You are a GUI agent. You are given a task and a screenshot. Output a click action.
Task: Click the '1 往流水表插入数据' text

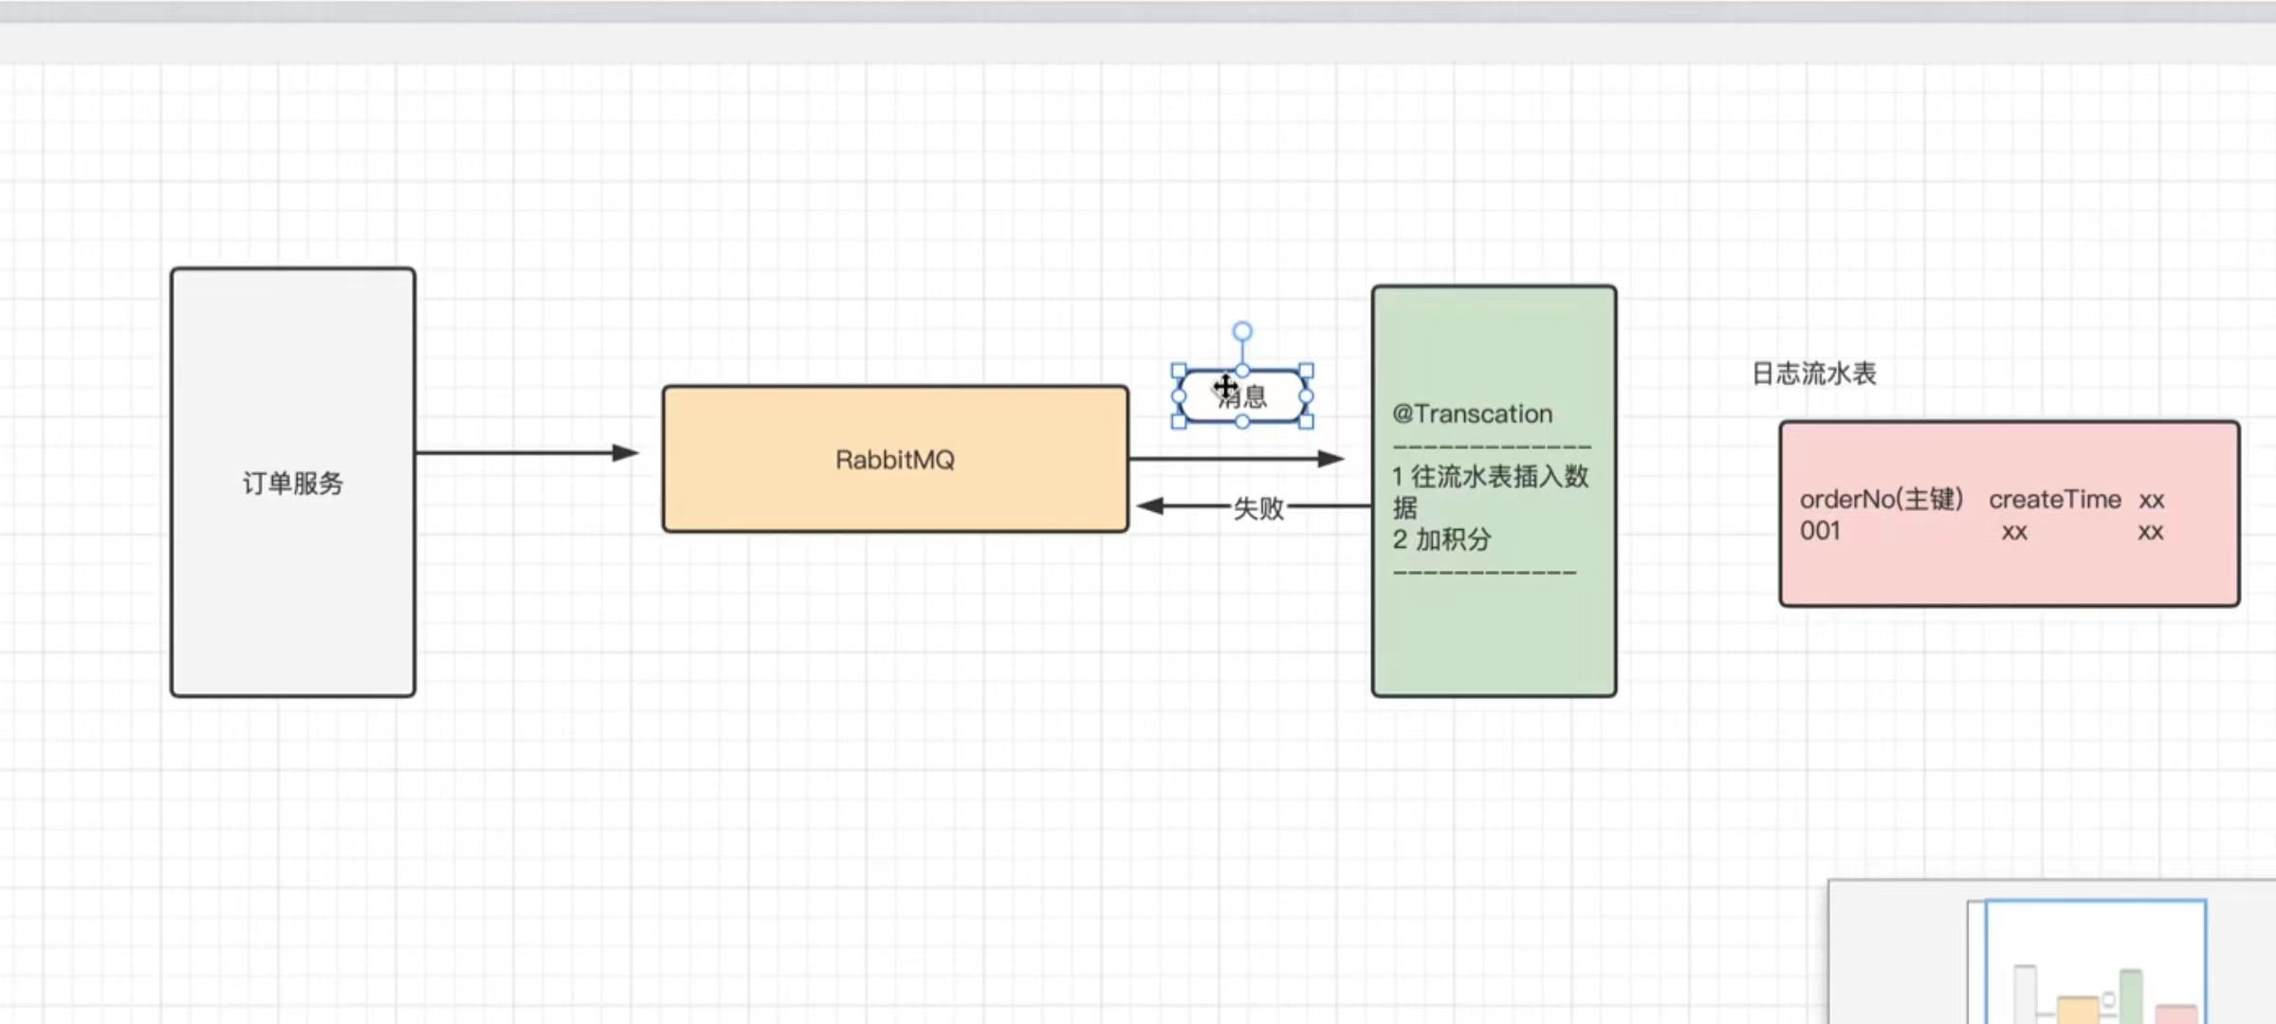(x=1490, y=491)
